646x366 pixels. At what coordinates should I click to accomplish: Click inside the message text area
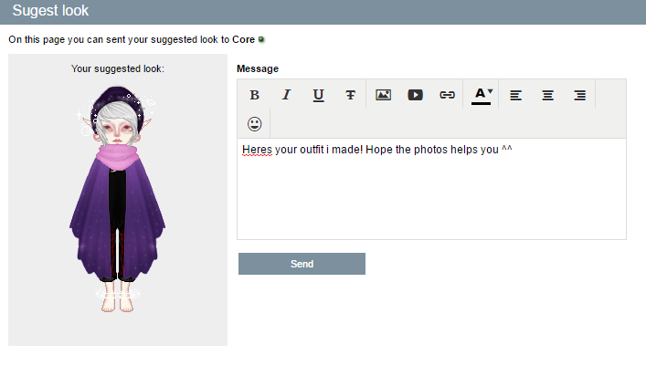click(x=432, y=189)
